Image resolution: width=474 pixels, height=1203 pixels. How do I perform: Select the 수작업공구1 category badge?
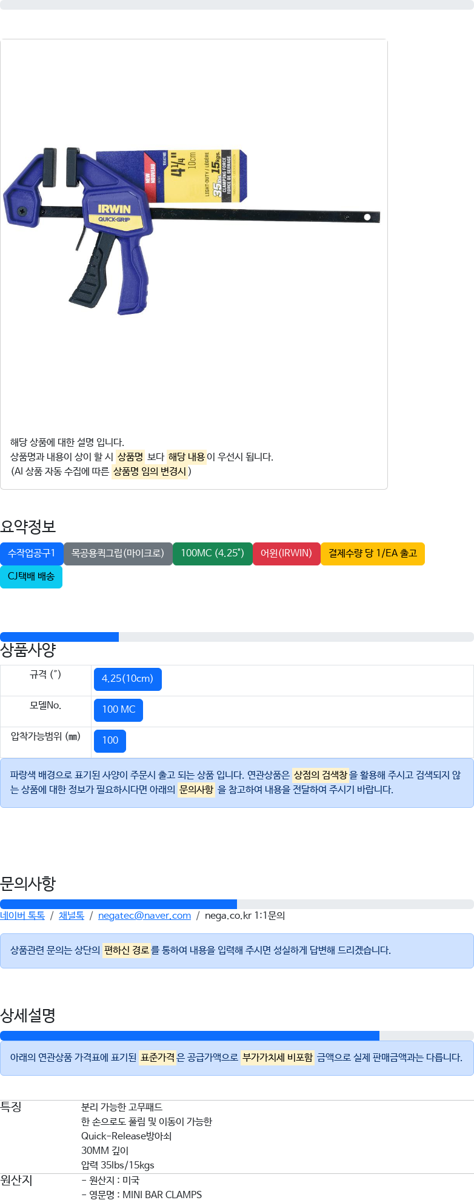point(32,553)
